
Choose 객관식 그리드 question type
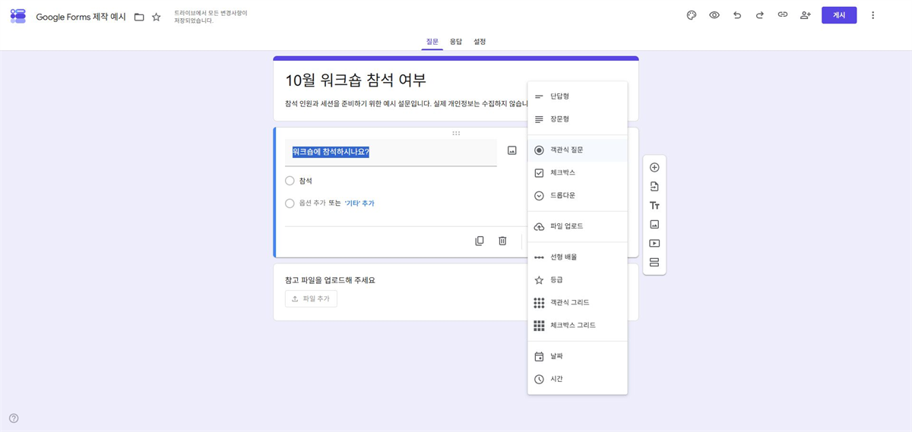578,303
